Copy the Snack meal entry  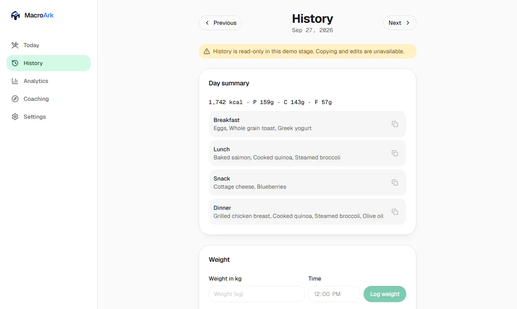pos(395,183)
